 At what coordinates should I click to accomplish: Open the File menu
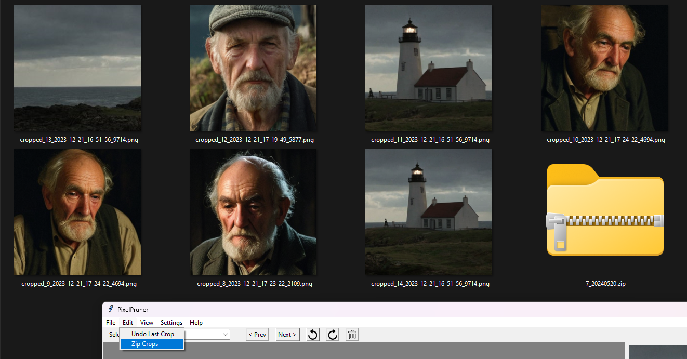[111, 323]
